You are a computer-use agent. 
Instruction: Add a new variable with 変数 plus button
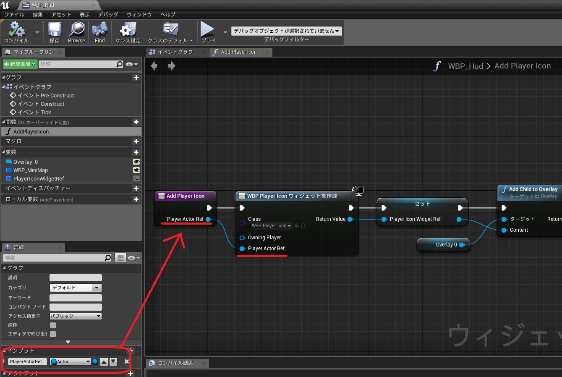coord(136,152)
